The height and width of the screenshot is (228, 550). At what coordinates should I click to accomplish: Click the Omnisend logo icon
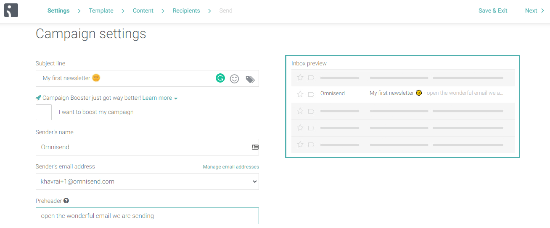11,10
